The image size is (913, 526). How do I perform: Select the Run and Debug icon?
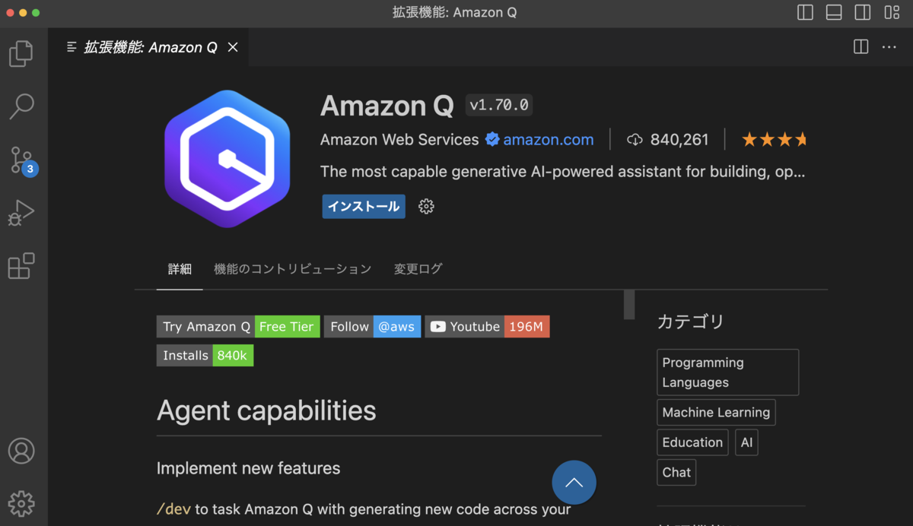21,213
